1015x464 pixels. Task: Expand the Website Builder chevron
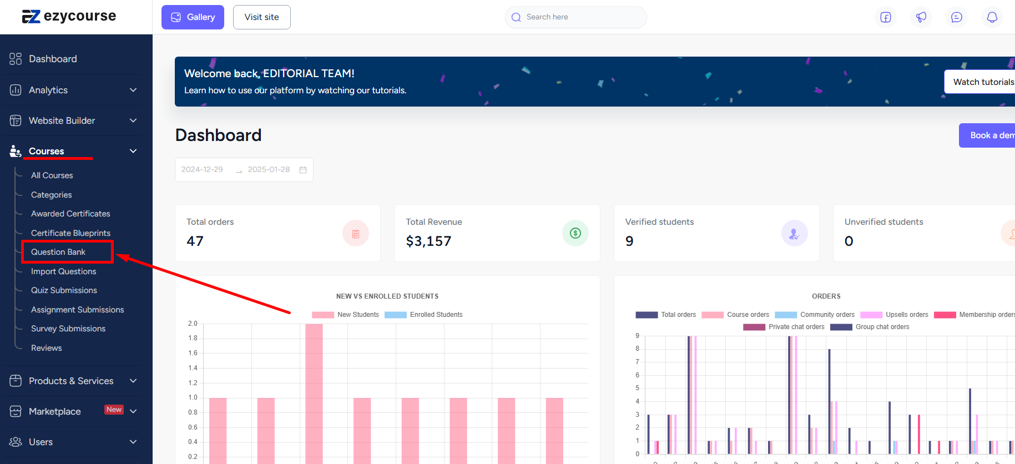133,120
